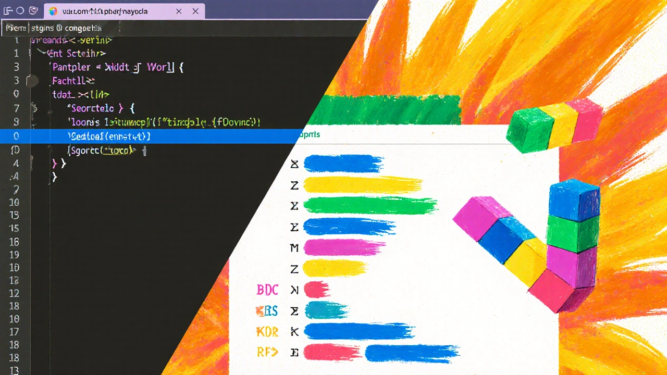Screen dimensions: 667x375
Task: Click the pink 'BDC' label
Action: point(268,290)
